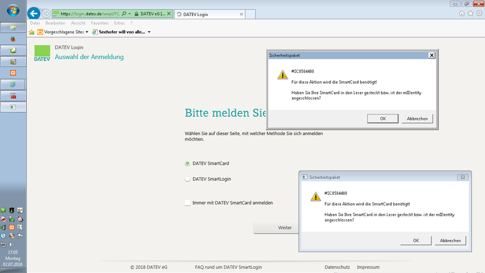
Task: Close the DATEV Login tab
Action: [241, 14]
